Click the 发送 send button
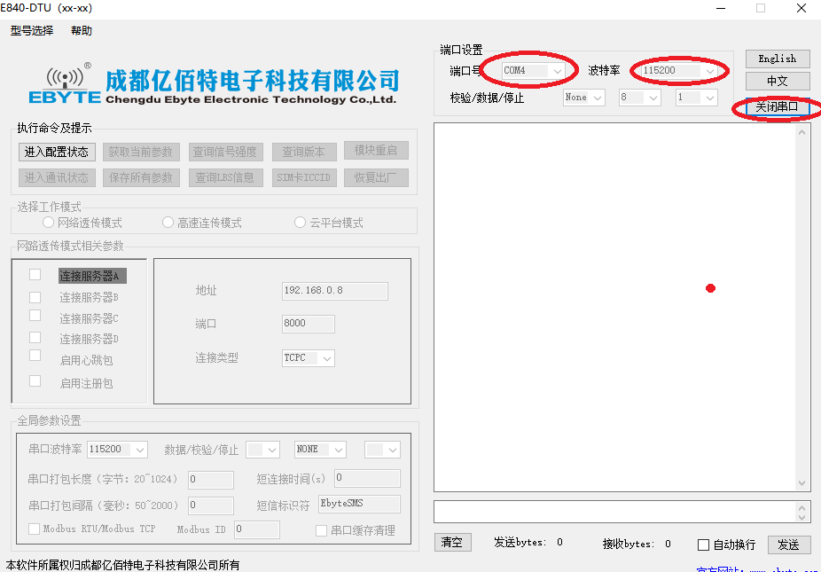This screenshot has height=572, width=821. click(789, 545)
